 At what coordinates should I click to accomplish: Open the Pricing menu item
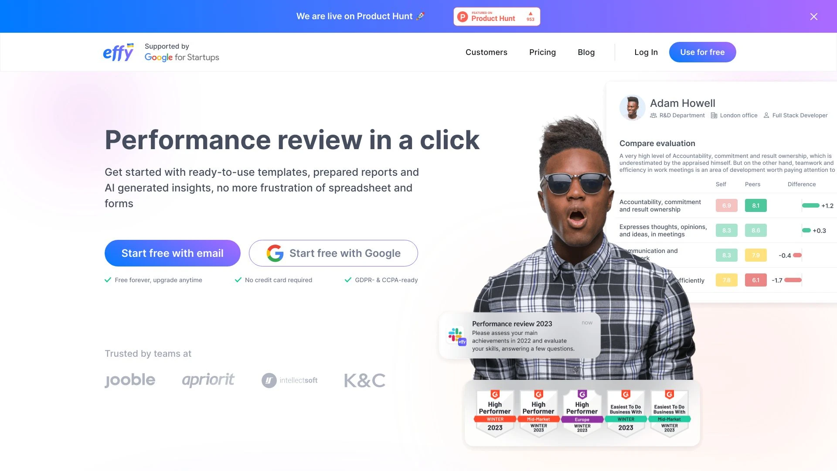point(543,52)
